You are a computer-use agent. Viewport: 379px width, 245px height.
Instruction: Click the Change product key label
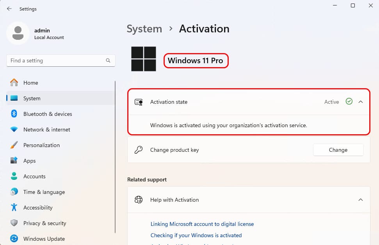174,150
